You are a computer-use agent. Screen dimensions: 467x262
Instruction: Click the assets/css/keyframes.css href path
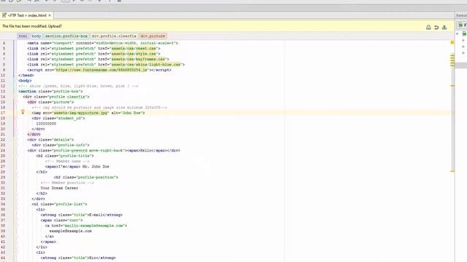(138, 59)
